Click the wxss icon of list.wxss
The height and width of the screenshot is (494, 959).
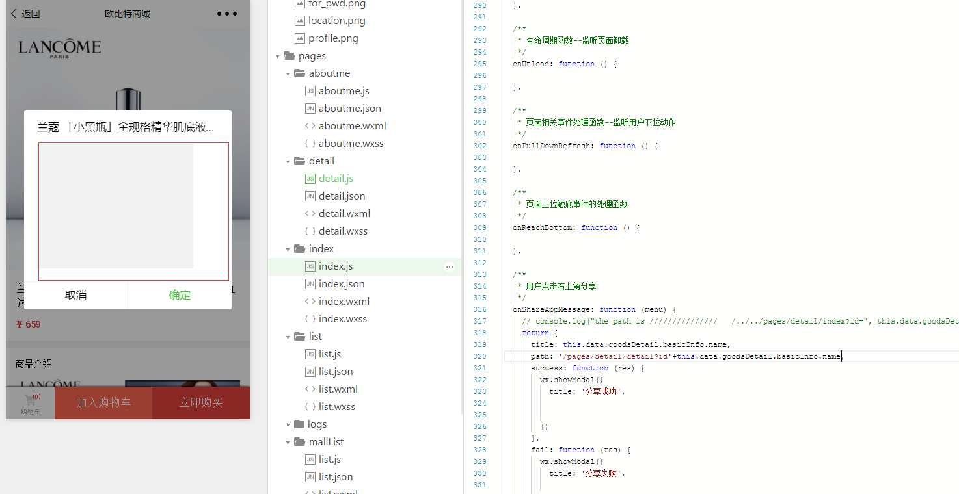click(x=310, y=407)
